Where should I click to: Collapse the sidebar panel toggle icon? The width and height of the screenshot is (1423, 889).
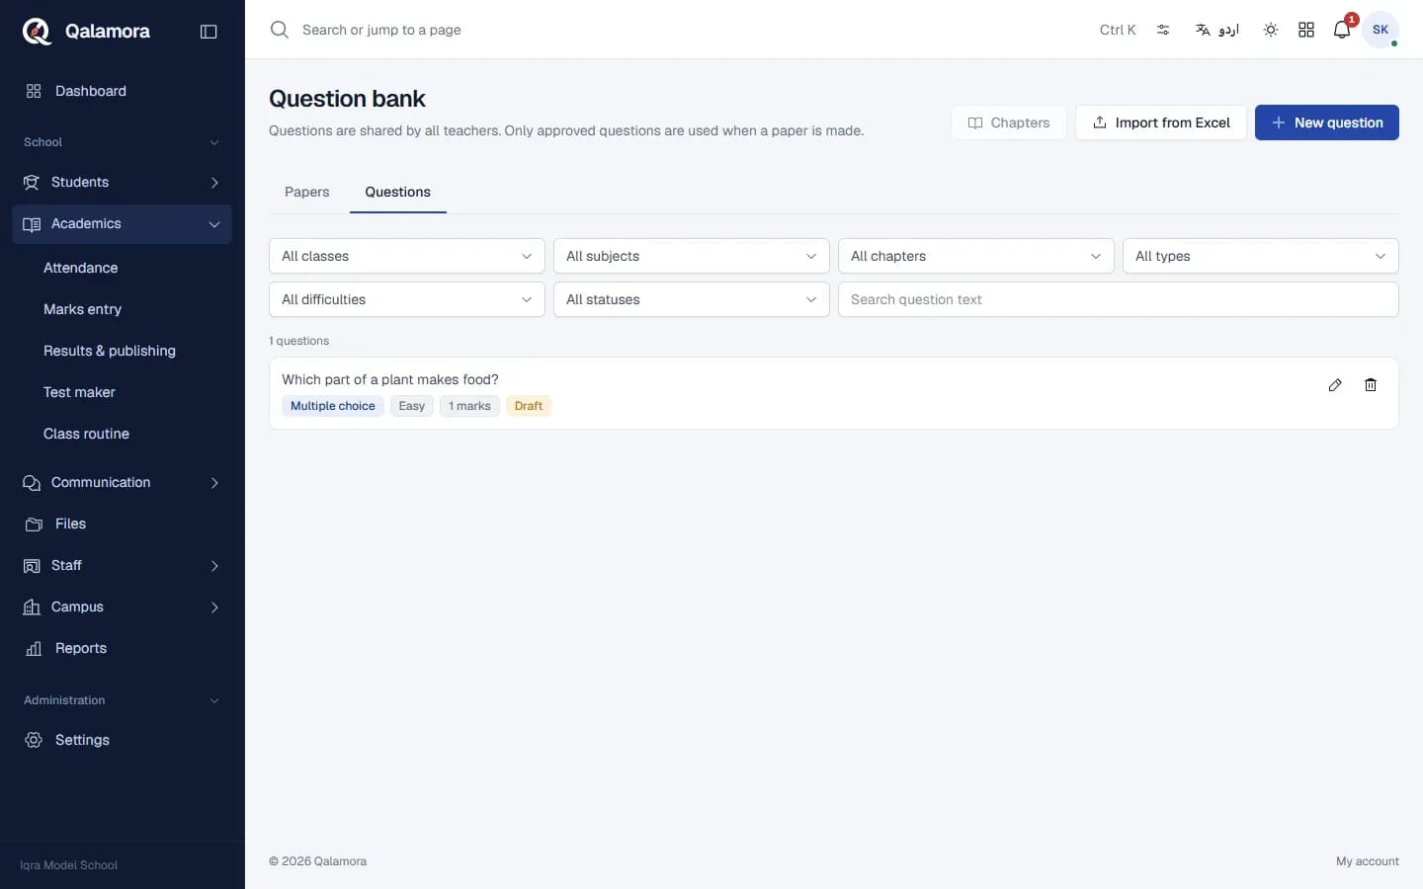point(209,31)
